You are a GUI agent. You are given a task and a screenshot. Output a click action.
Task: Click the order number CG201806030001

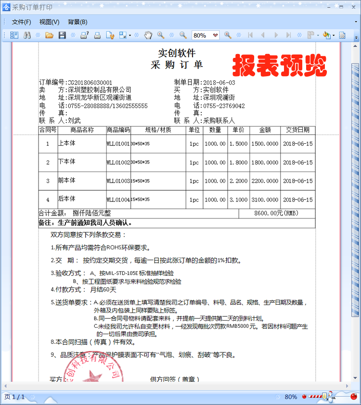pyautogui.click(x=90, y=82)
